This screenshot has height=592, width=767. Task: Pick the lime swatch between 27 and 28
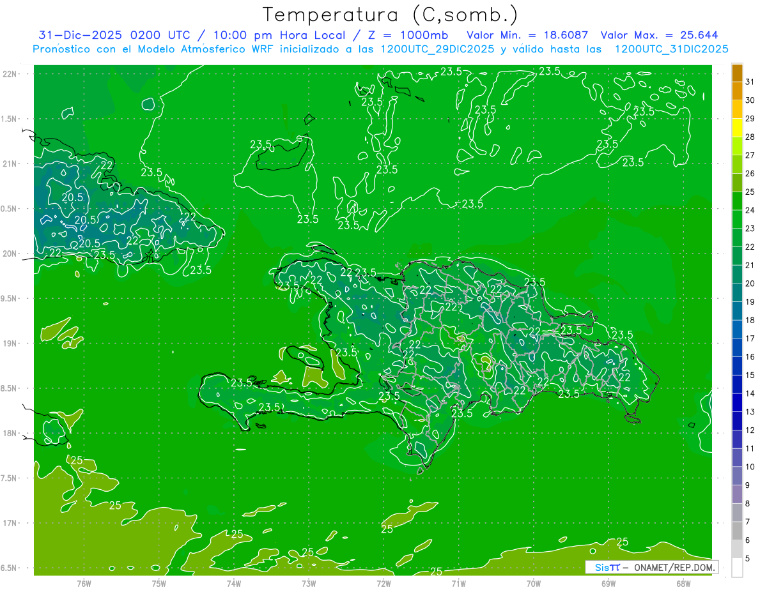[x=737, y=146]
